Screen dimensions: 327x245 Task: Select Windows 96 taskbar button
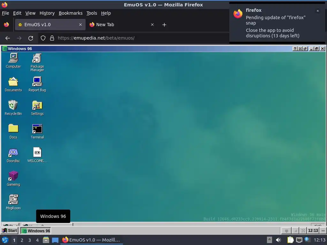pyautogui.click(x=36, y=231)
